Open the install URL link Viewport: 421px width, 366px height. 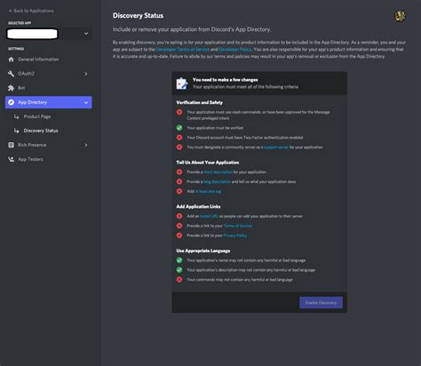pos(209,216)
